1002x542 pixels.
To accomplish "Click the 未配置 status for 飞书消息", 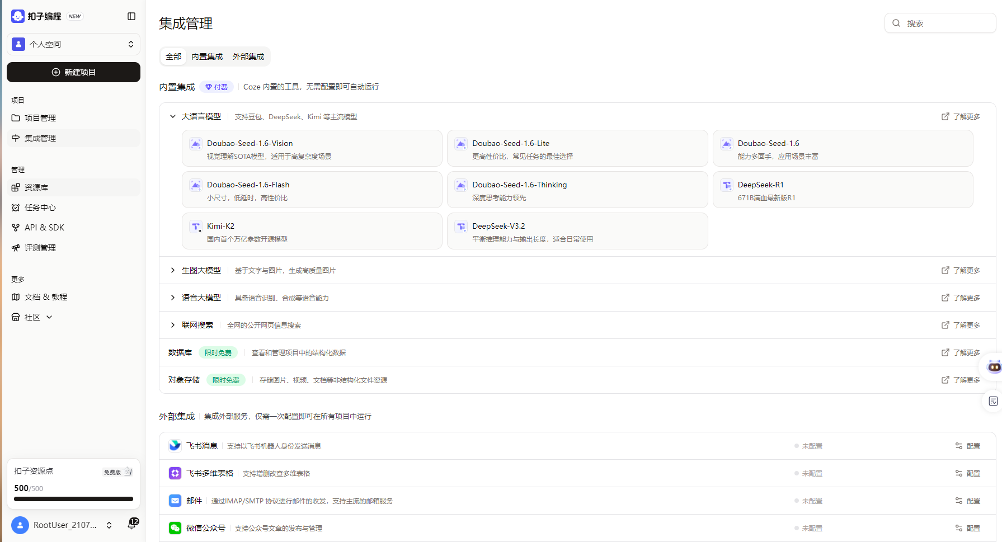I will click(x=808, y=446).
